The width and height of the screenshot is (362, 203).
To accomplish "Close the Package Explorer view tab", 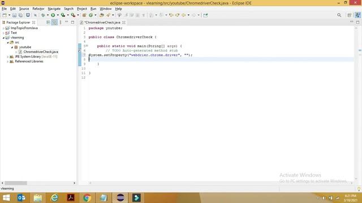I will click(34, 23).
